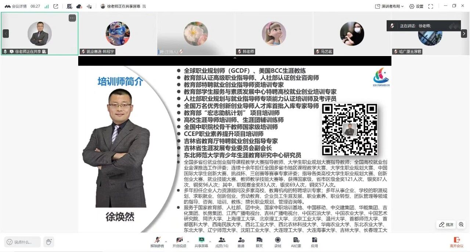Image resolution: width=470 pixels, height=252 pixels.
Task: Expand options arrow beside 共享屏幕
Action: pos(210,242)
